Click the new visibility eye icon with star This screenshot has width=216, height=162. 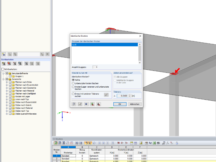click(4, 54)
